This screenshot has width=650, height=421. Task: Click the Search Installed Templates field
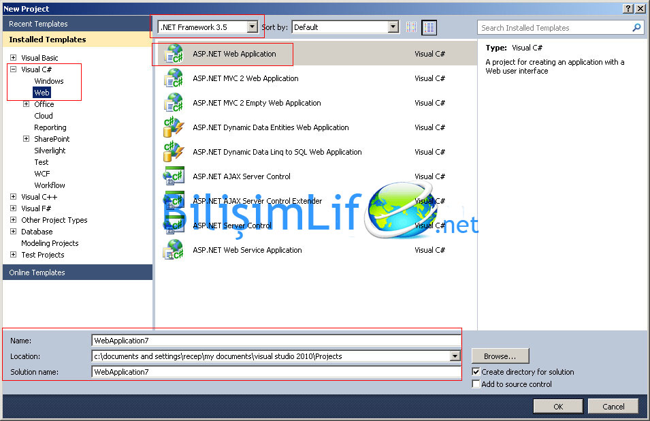[x=560, y=28]
